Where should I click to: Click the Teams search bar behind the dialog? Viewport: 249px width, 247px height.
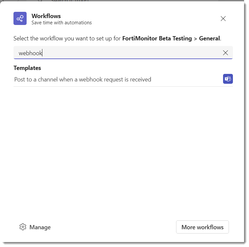click(66, 1)
